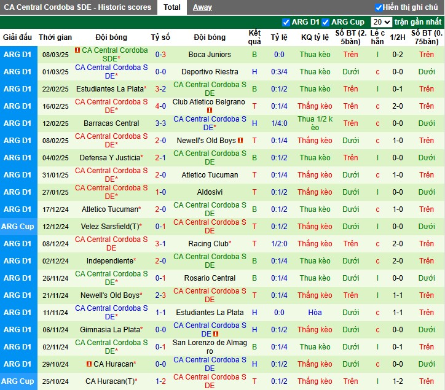Click Thắng kèo on 16/02/25 row
445x390 pixels.
[x=315, y=106]
